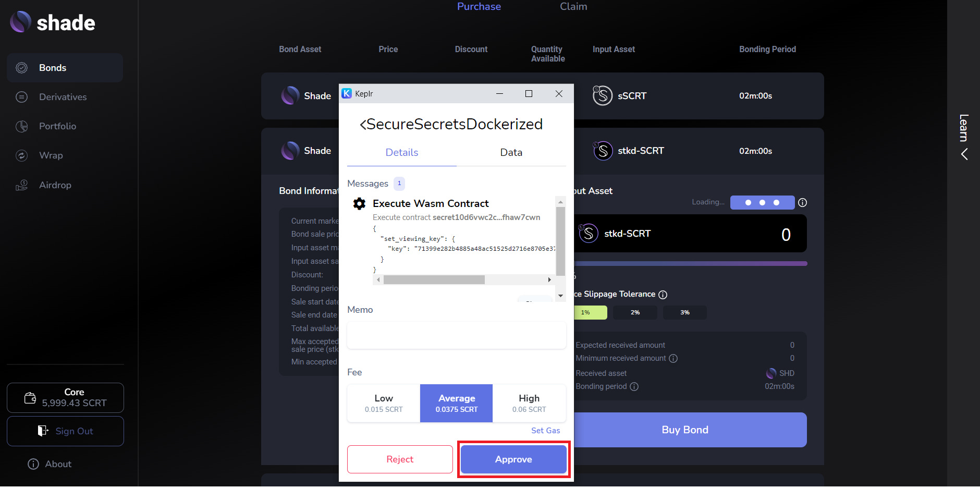Click the messages panel scroll up arrow
The width and height of the screenshot is (980, 488).
point(561,201)
